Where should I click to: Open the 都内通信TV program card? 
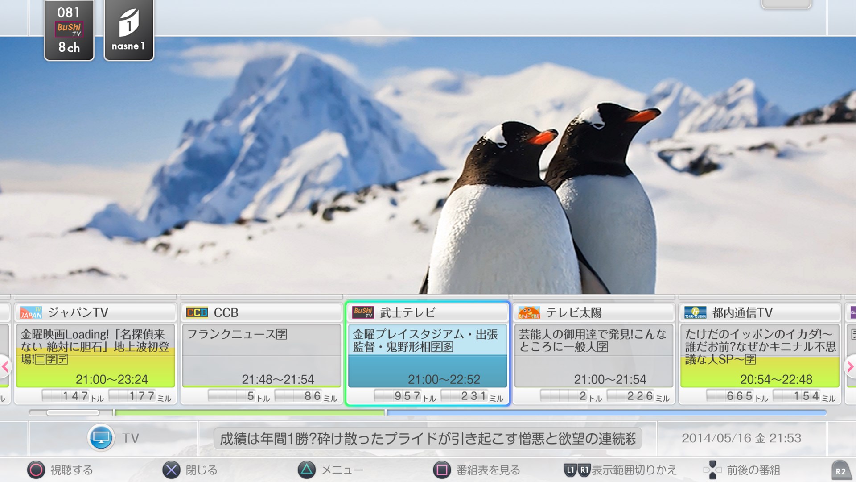759,355
